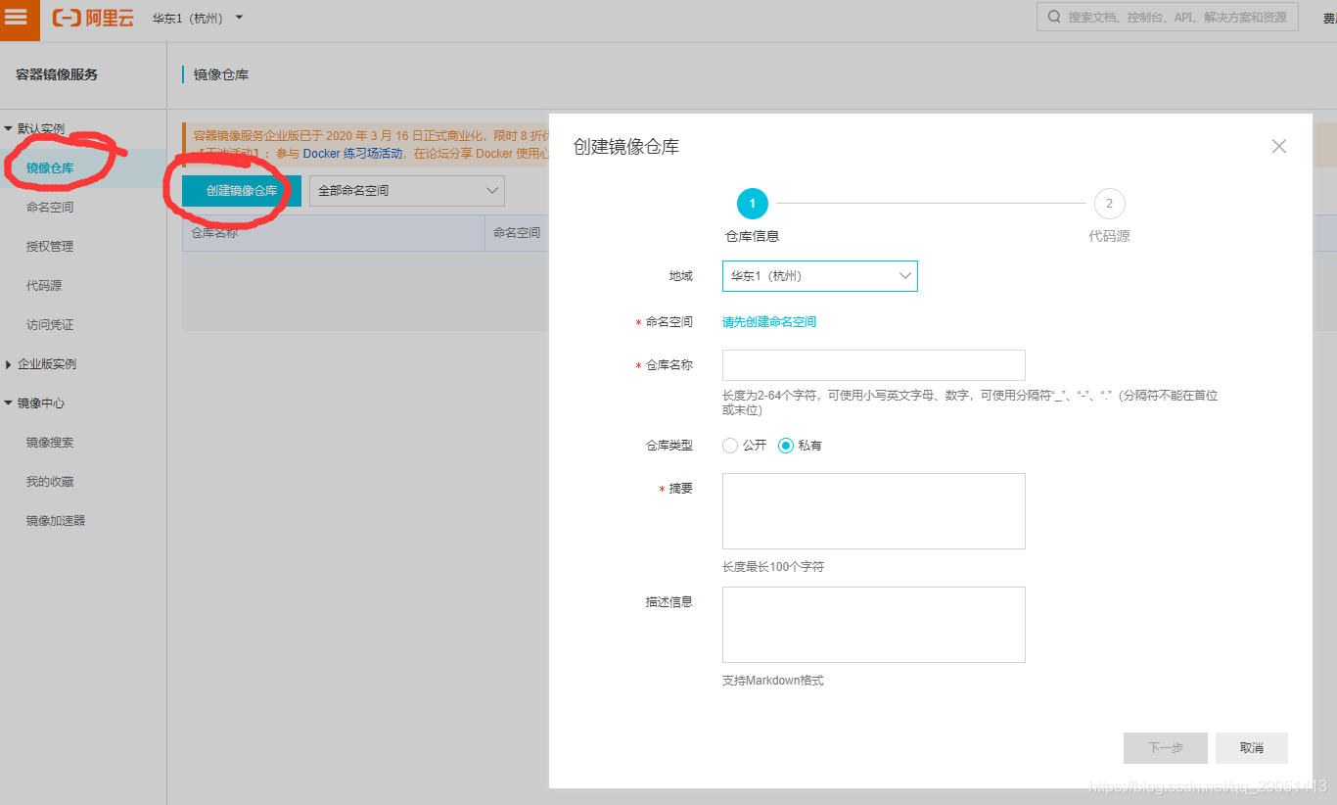The image size is (1337, 805).
Task: Focus the 摘要 text area
Action: coord(874,511)
